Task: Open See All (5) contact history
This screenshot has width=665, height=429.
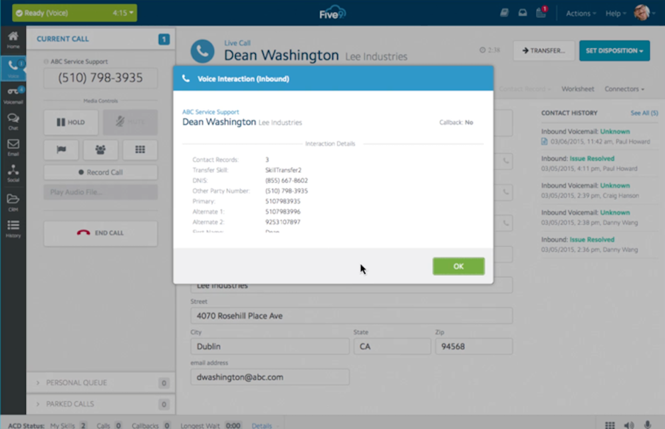Action: click(644, 113)
